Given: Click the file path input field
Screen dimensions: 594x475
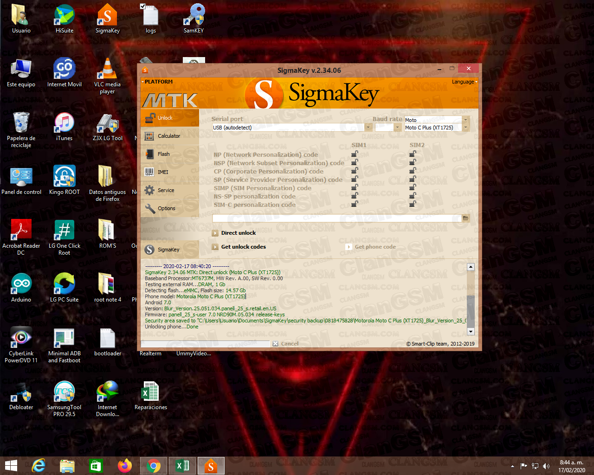Looking at the screenshot, I should click(x=337, y=218).
